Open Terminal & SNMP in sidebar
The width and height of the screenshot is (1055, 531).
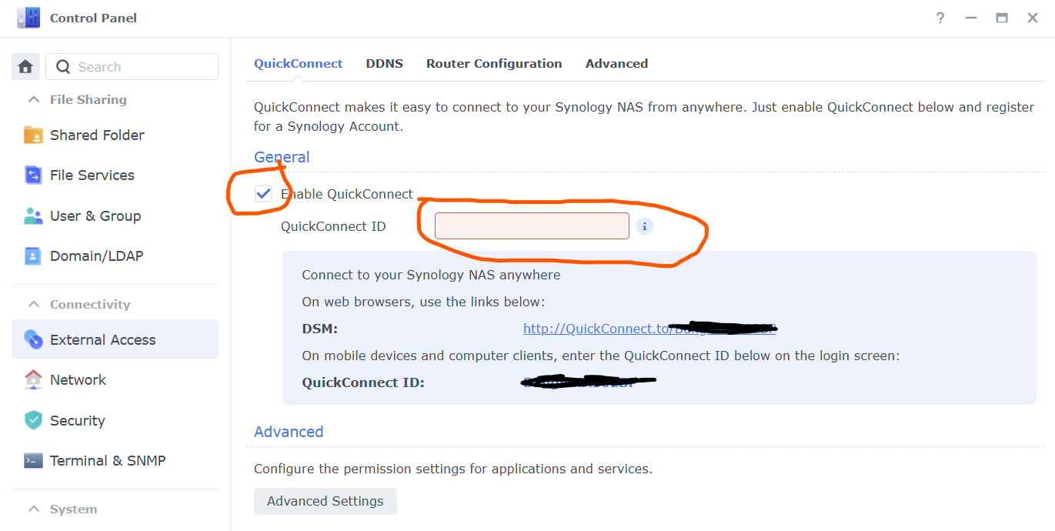point(115,460)
